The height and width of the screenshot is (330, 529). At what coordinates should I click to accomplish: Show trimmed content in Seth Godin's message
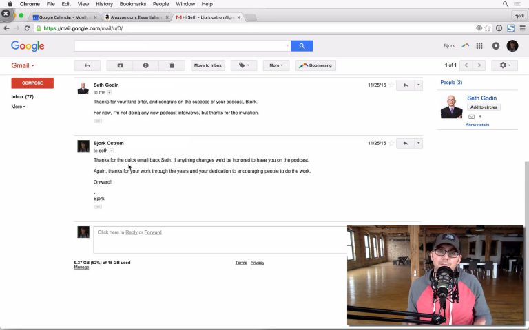98,121
